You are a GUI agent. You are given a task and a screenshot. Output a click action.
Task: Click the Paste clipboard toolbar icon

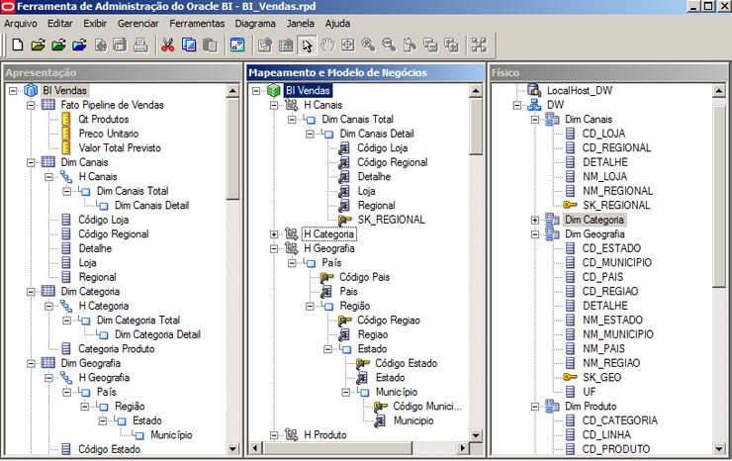(x=210, y=46)
